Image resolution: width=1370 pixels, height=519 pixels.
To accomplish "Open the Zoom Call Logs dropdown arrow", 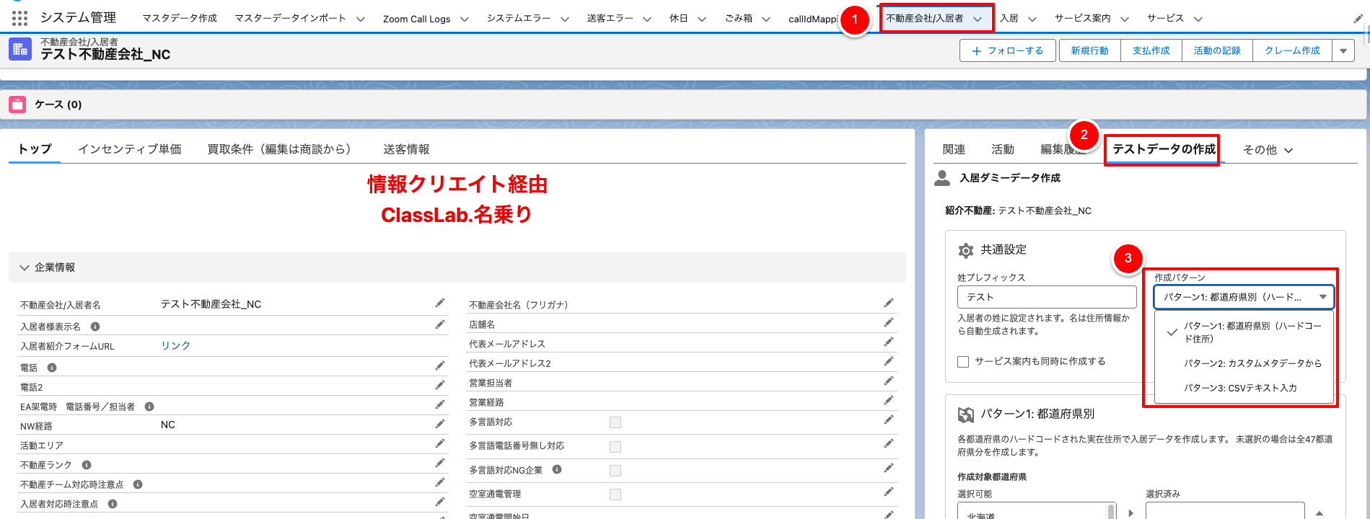I will 465,19.
